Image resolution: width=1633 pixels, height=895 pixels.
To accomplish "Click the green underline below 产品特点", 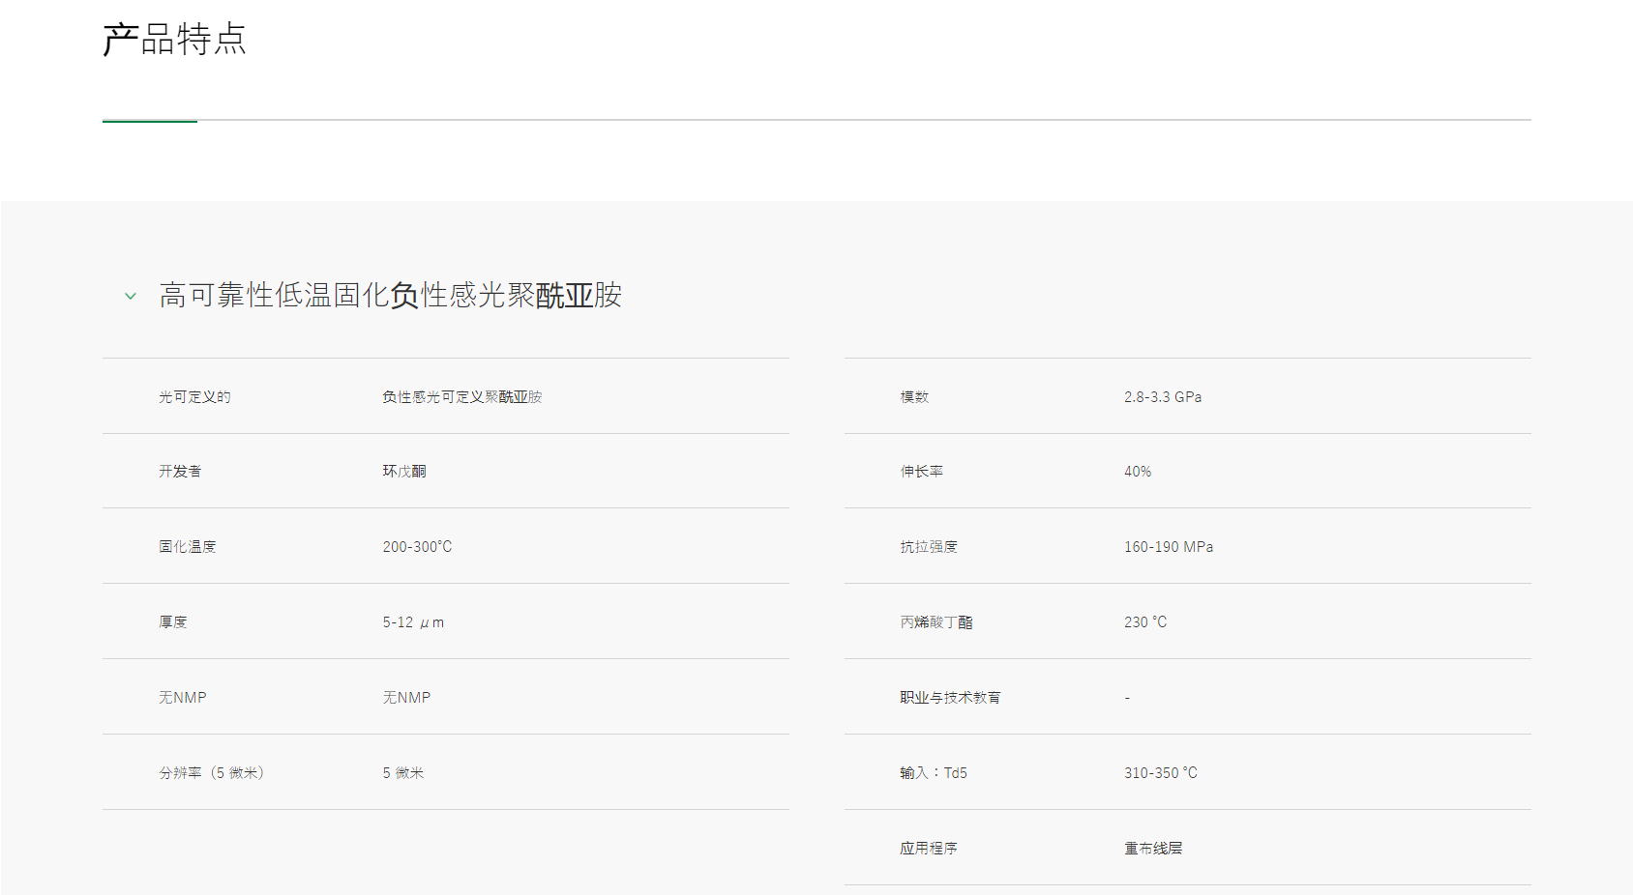I will [150, 121].
